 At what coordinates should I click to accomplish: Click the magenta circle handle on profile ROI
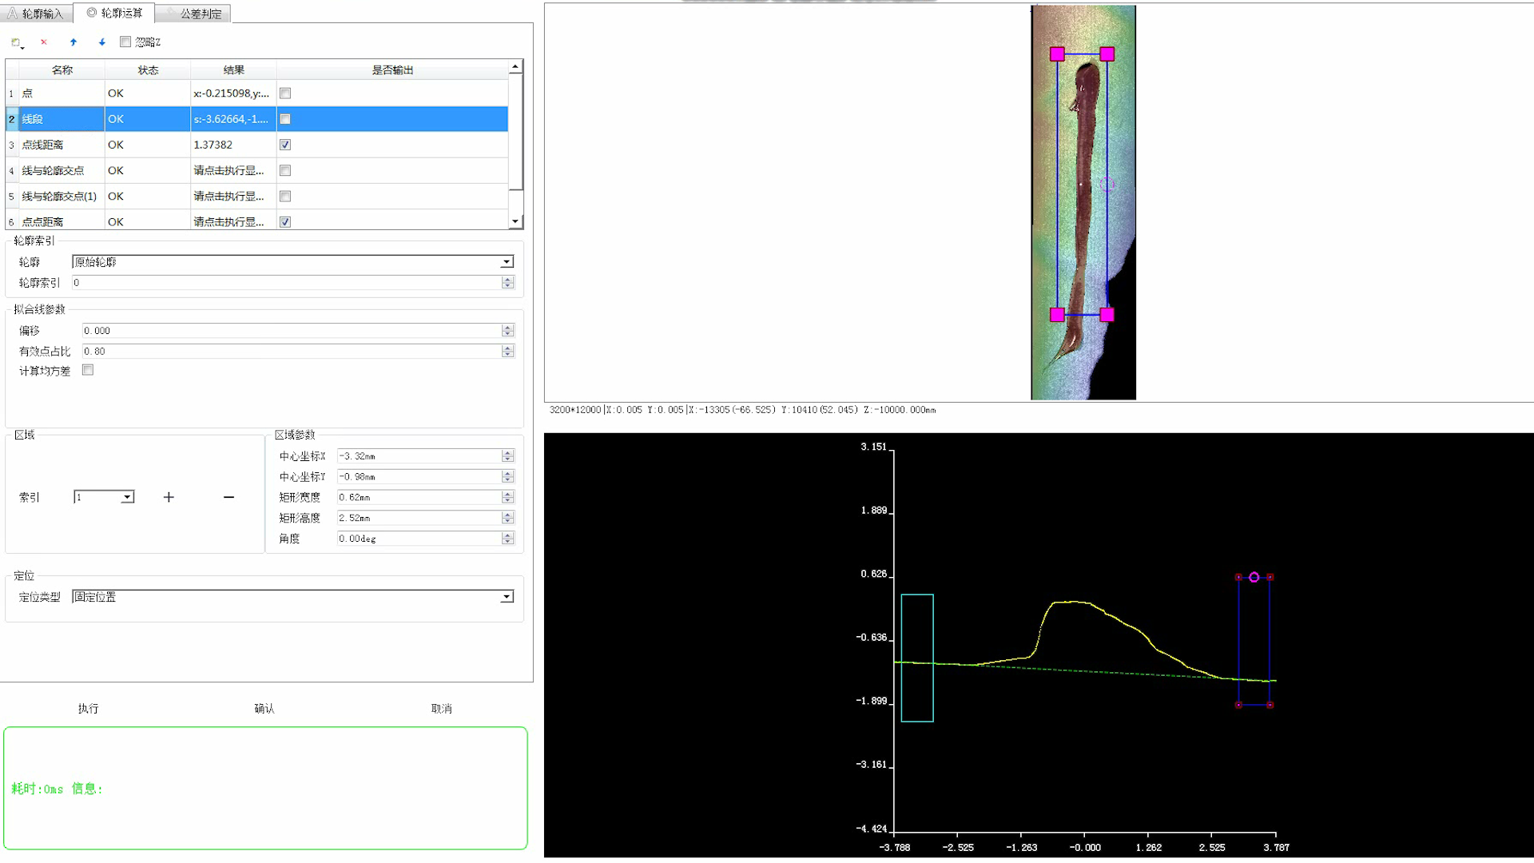(1254, 577)
